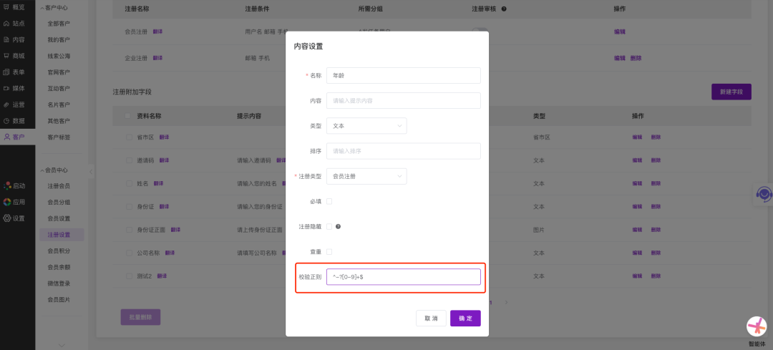
Task: Click 编辑 link for 会员注册 row
Action: tap(620, 31)
